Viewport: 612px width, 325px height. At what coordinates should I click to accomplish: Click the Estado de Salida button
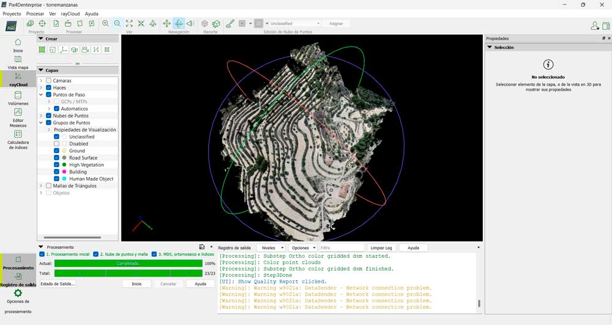click(57, 284)
